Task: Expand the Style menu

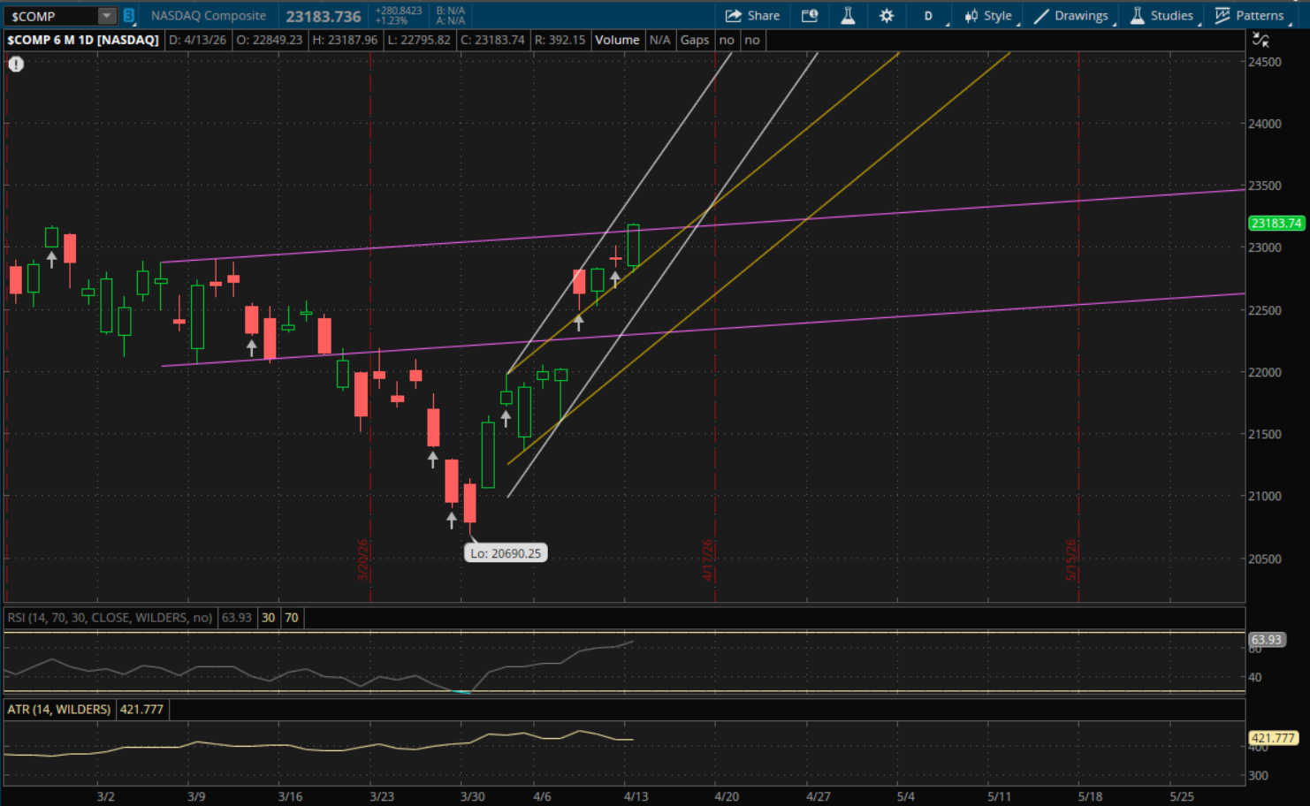Action: pos(988,16)
